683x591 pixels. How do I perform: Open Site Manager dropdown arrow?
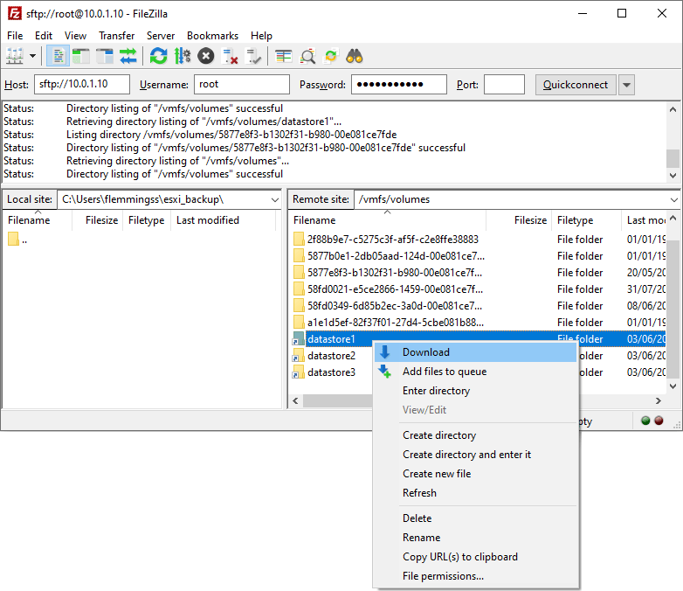click(32, 56)
